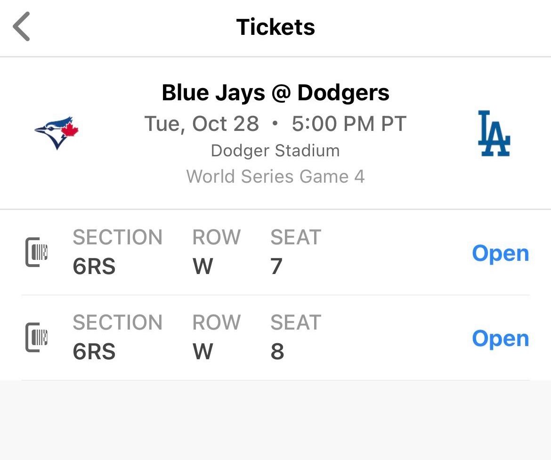Tap the barcode icon for Seat 7 ticket
This screenshot has height=460, width=551.
[x=37, y=252]
